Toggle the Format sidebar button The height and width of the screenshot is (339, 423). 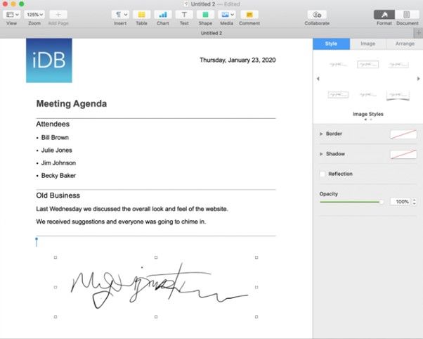click(384, 14)
